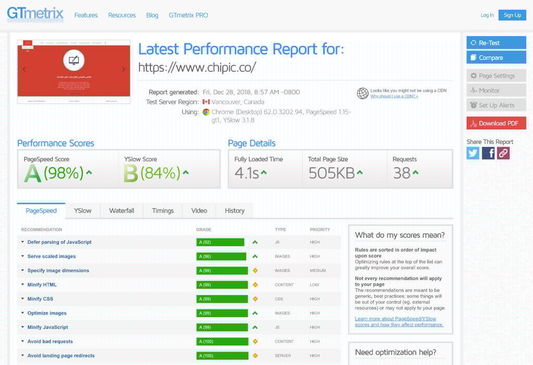View the History tab
The height and width of the screenshot is (365, 533).
(x=235, y=210)
